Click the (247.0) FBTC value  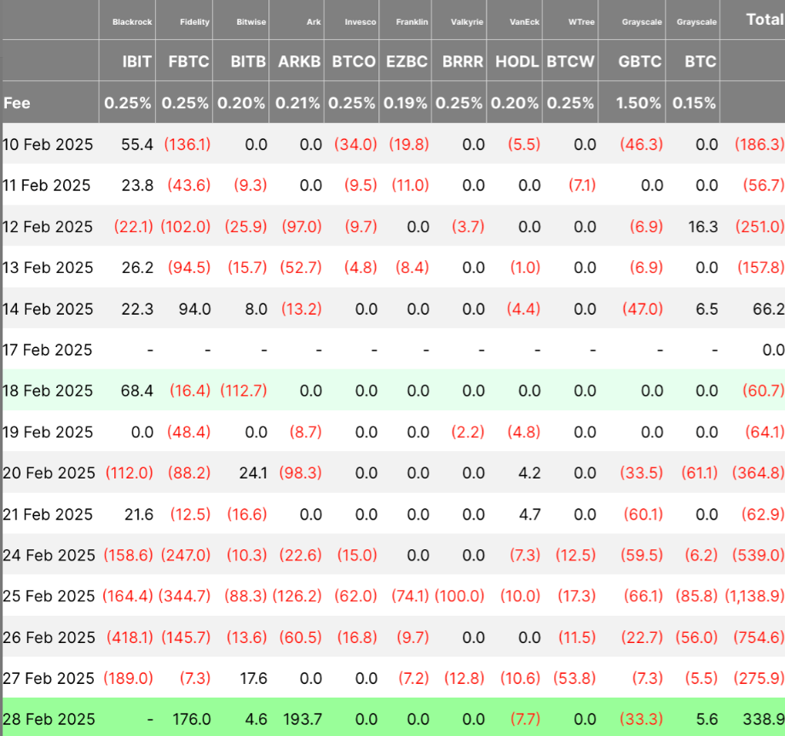pyautogui.click(x=186, y=555)
